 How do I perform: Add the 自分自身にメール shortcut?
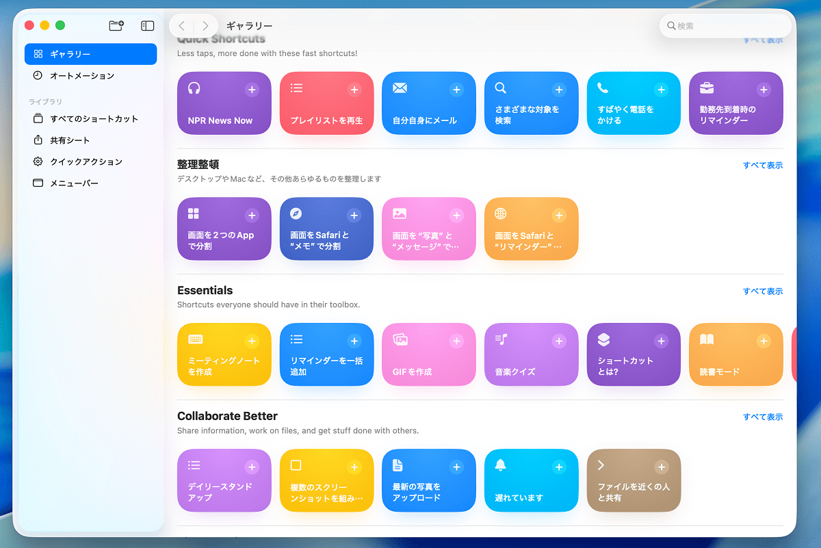tap(456, 90)
